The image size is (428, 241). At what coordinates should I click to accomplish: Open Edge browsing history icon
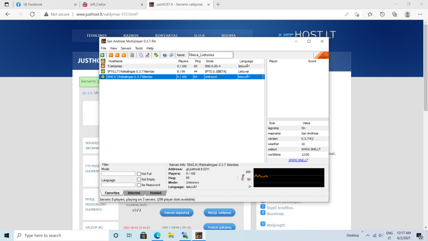point(382,14)
